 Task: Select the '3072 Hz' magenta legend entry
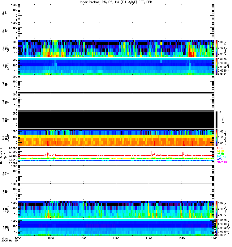pyautogui.click(x=222, y=162)
